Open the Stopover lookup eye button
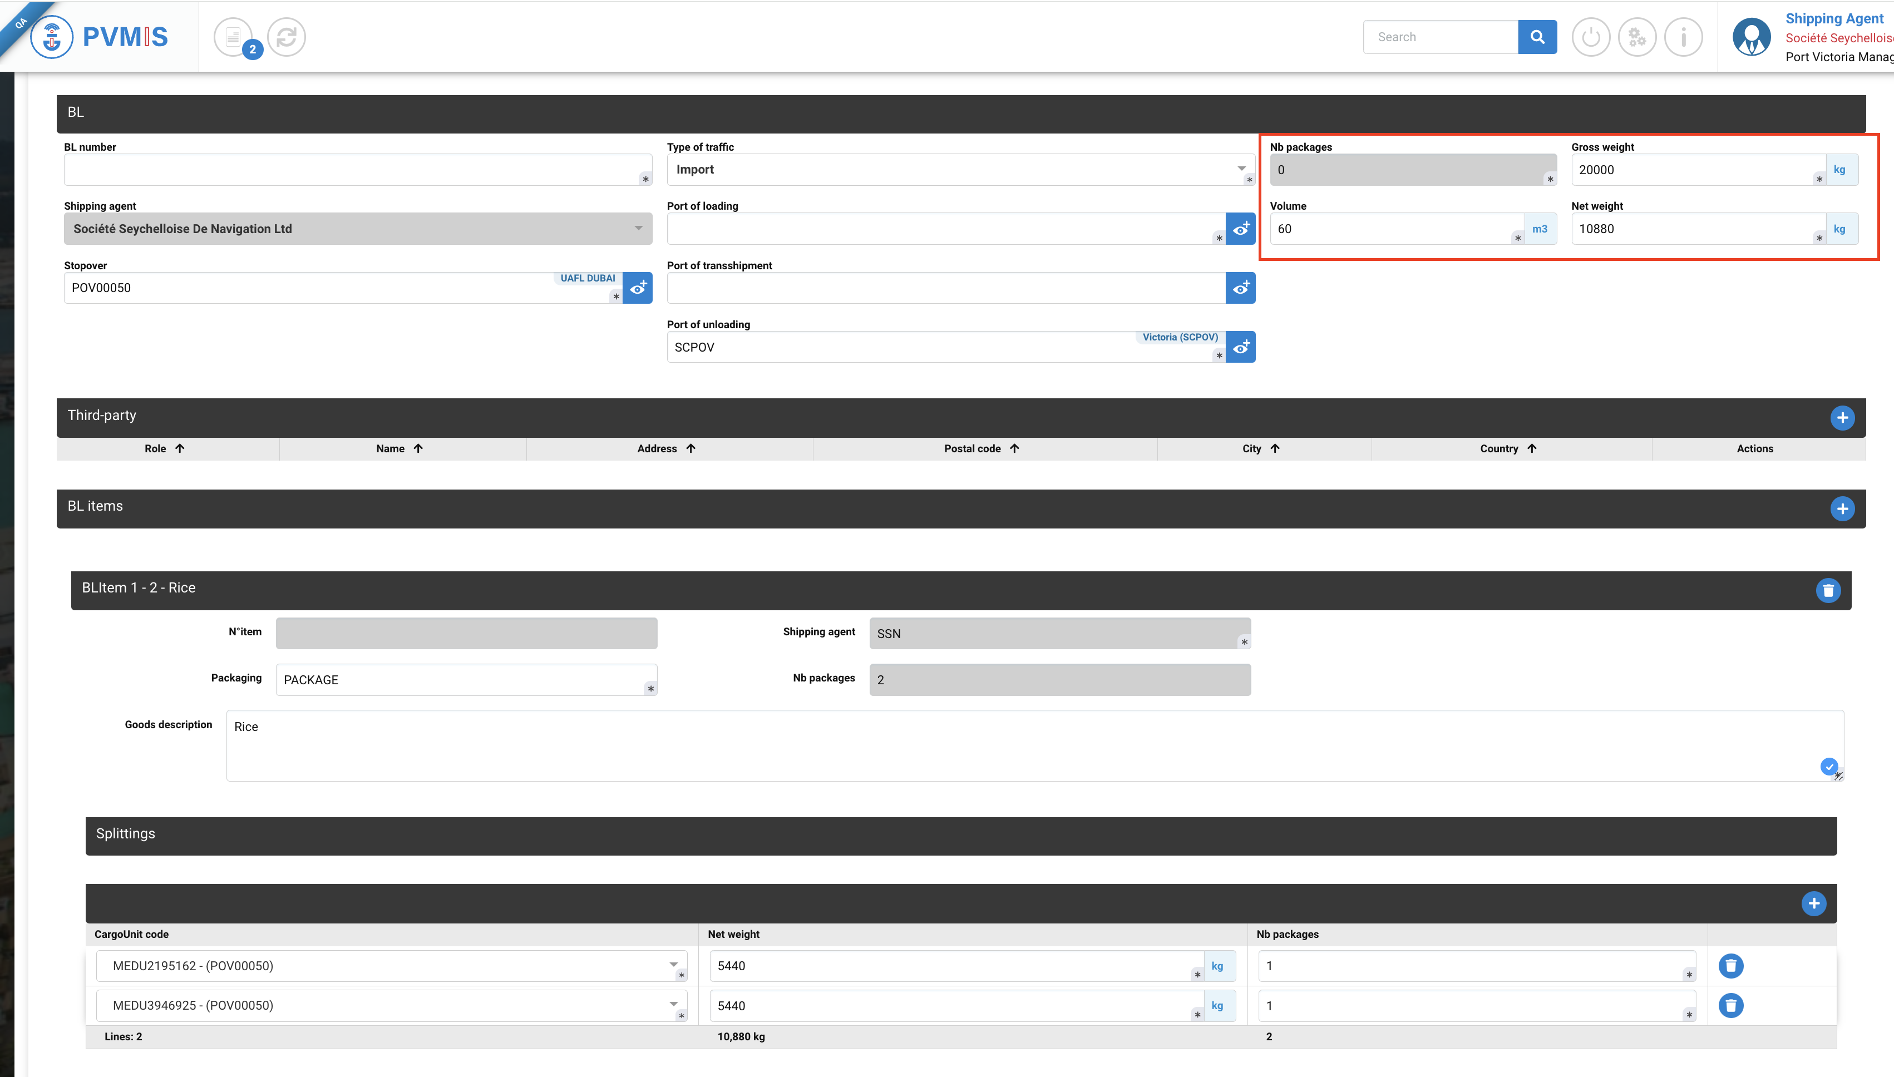1894x1077 pixels. click(x=638, y=288)
